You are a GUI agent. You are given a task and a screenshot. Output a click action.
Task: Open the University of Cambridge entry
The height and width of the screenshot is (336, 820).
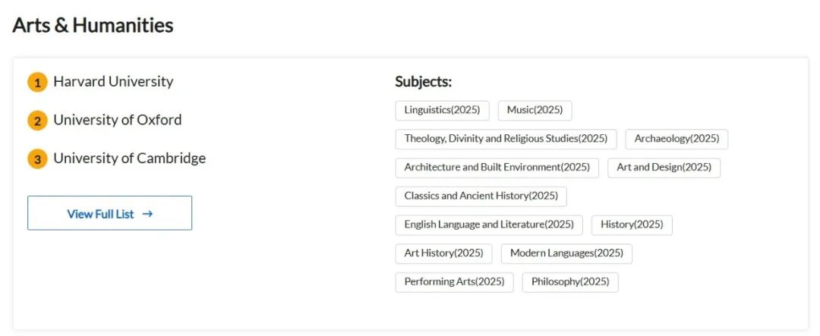coord(130,159)
